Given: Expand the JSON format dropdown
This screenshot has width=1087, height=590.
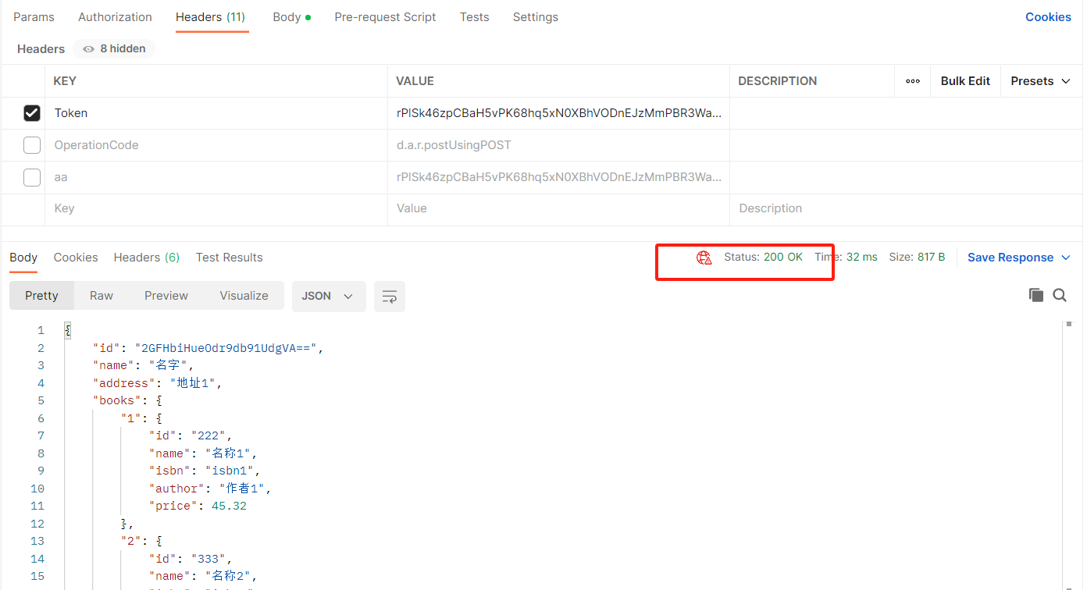Looking at the screenshot, I should coord(328,297).
